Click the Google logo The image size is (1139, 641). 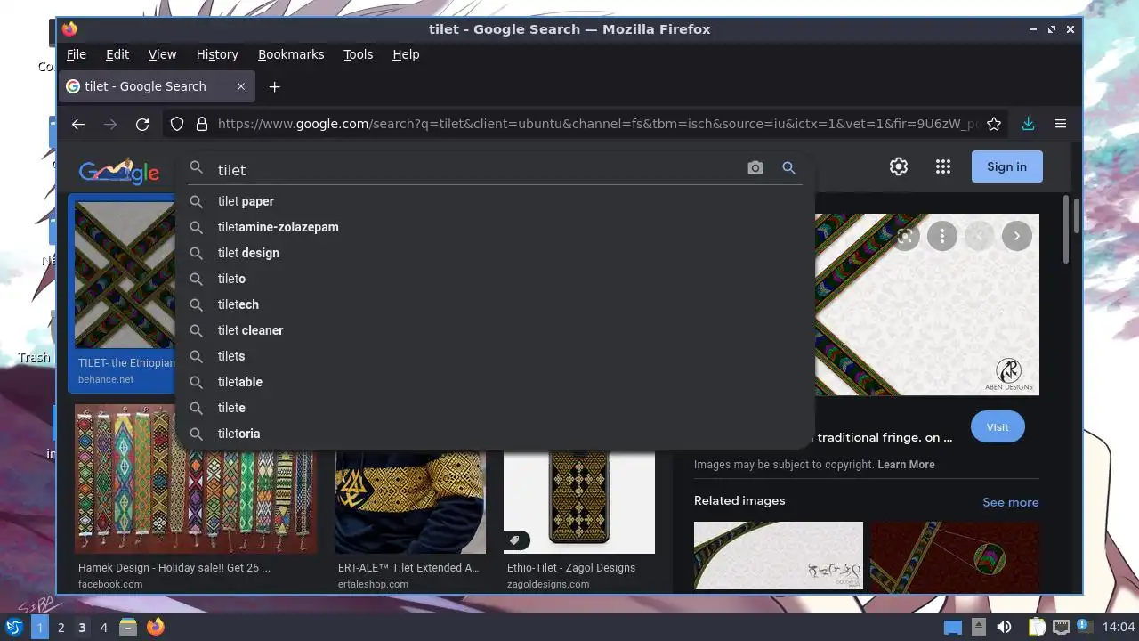click(x=119, y=171)
